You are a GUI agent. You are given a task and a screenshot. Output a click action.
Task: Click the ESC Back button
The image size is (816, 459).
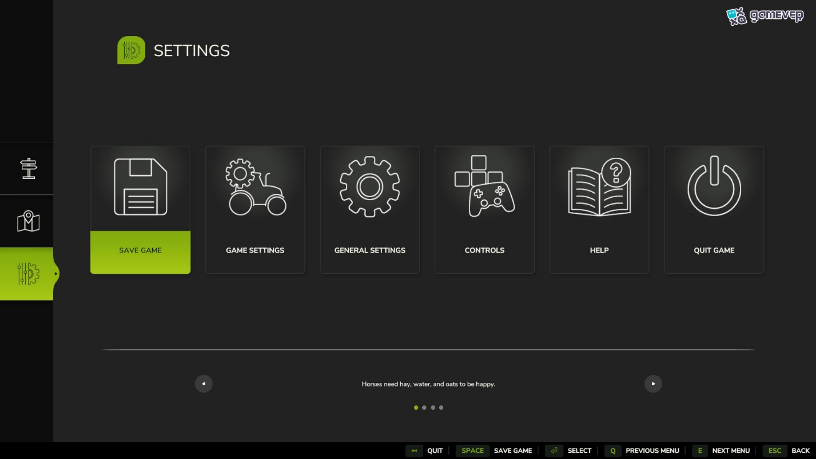[786, 450]
